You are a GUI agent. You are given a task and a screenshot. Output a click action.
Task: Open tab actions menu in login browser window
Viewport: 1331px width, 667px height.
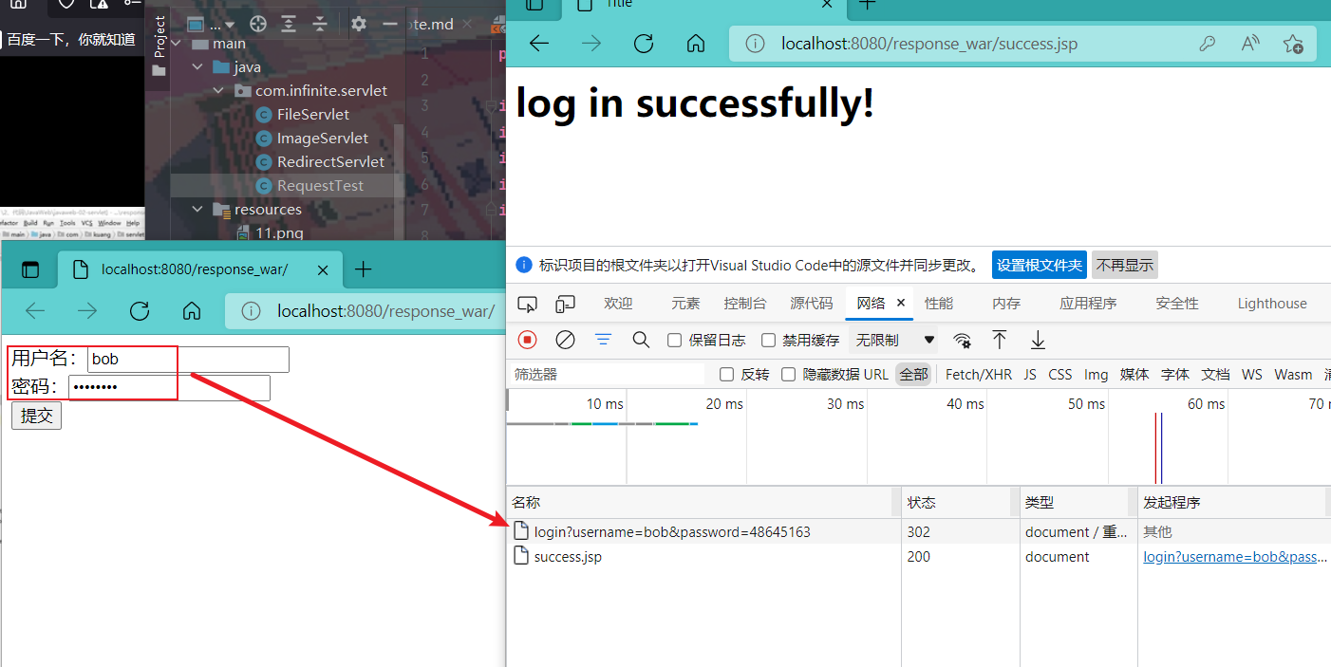30,269
